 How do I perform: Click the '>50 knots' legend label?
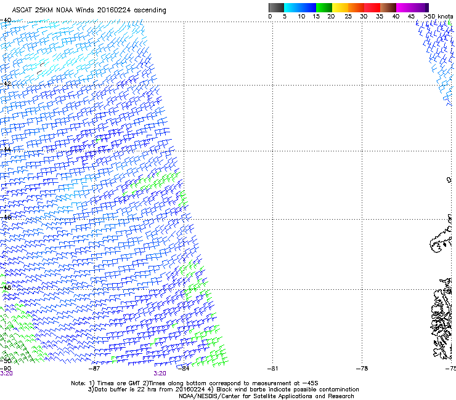pyautogui.click(x=438, y=17)
